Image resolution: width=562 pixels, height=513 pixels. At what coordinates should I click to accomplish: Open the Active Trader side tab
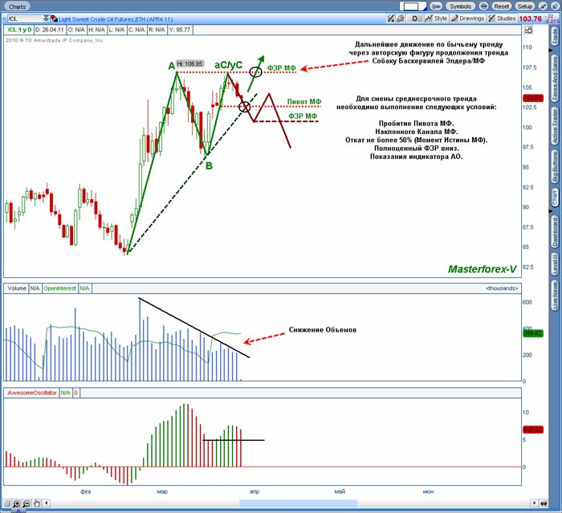click(x=555, y=126)
